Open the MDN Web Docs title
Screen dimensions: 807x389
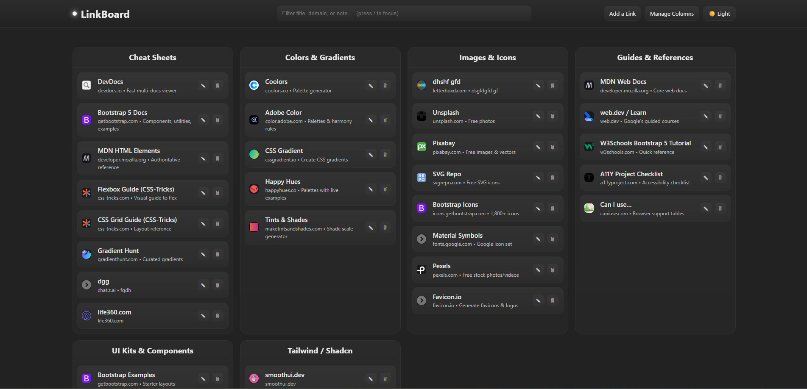pos(623,82)
